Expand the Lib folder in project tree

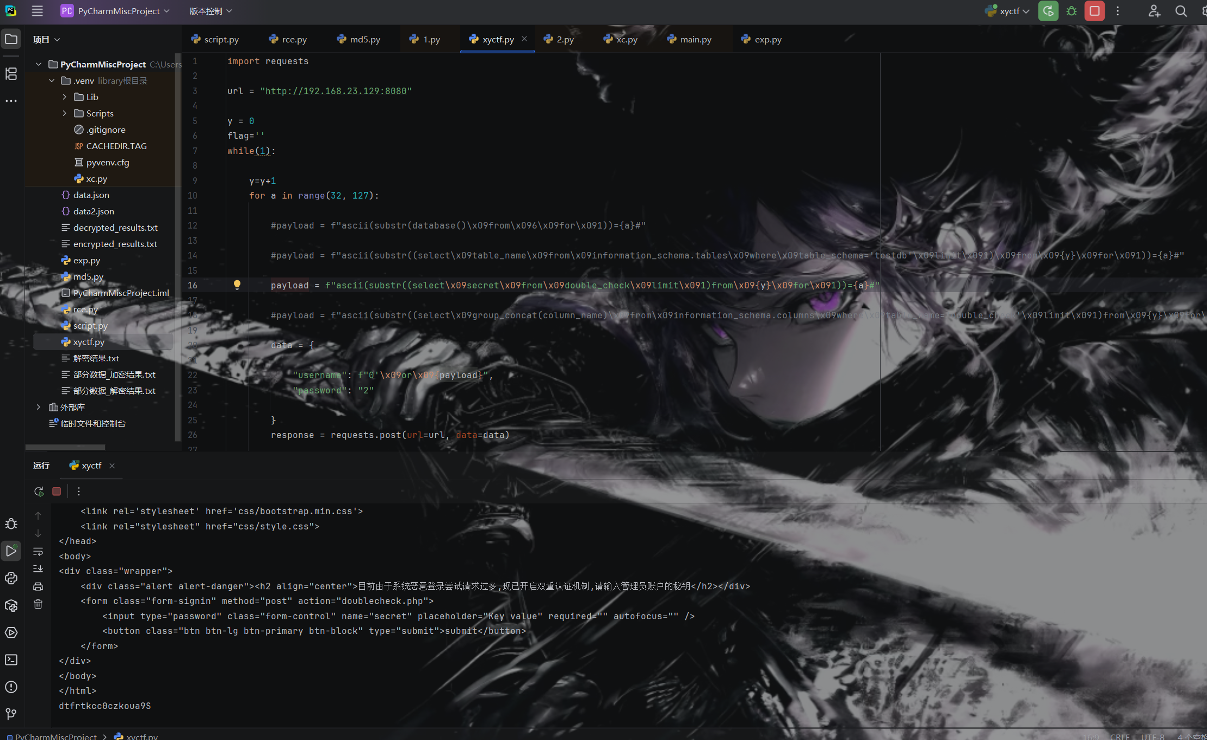65,97
